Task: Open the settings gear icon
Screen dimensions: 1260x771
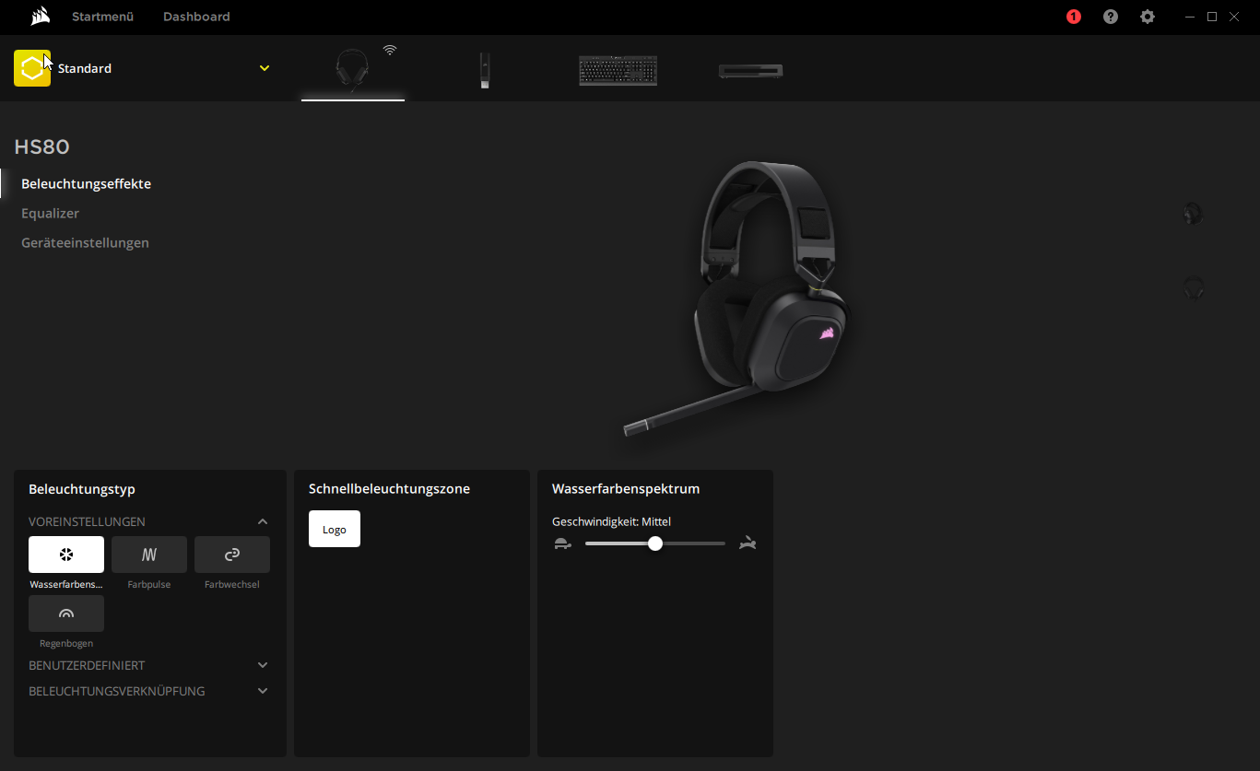Action: point(1148,17)
